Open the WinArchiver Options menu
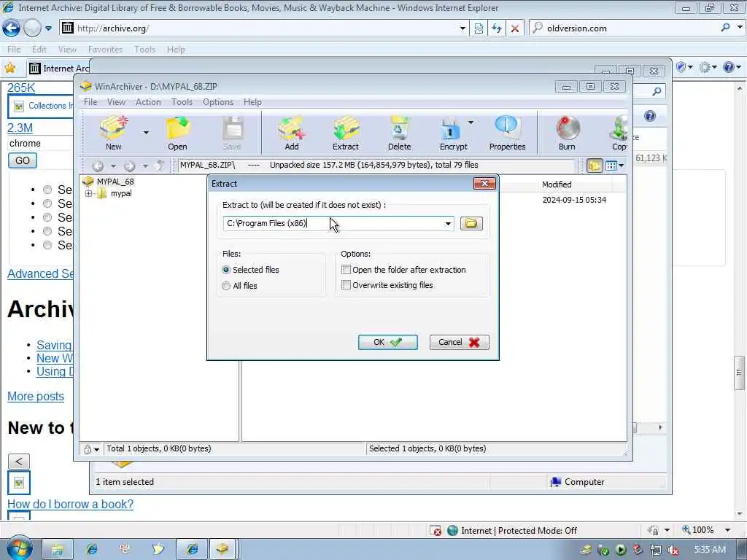This screenshot has height=560, width=747. point(218,102)
